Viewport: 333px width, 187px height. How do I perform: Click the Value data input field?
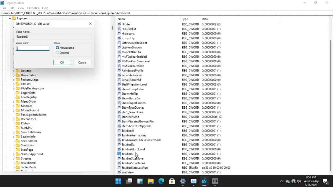[33, 48]
